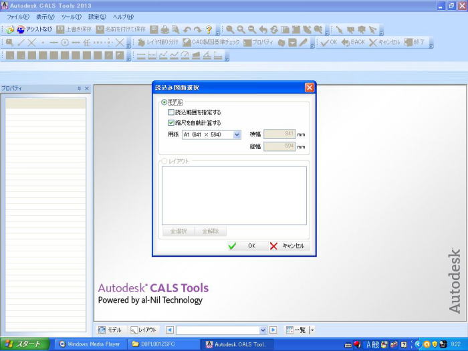Expand options arrow at end of zoom toolbar
468x351 pixels.
[327, 31]
